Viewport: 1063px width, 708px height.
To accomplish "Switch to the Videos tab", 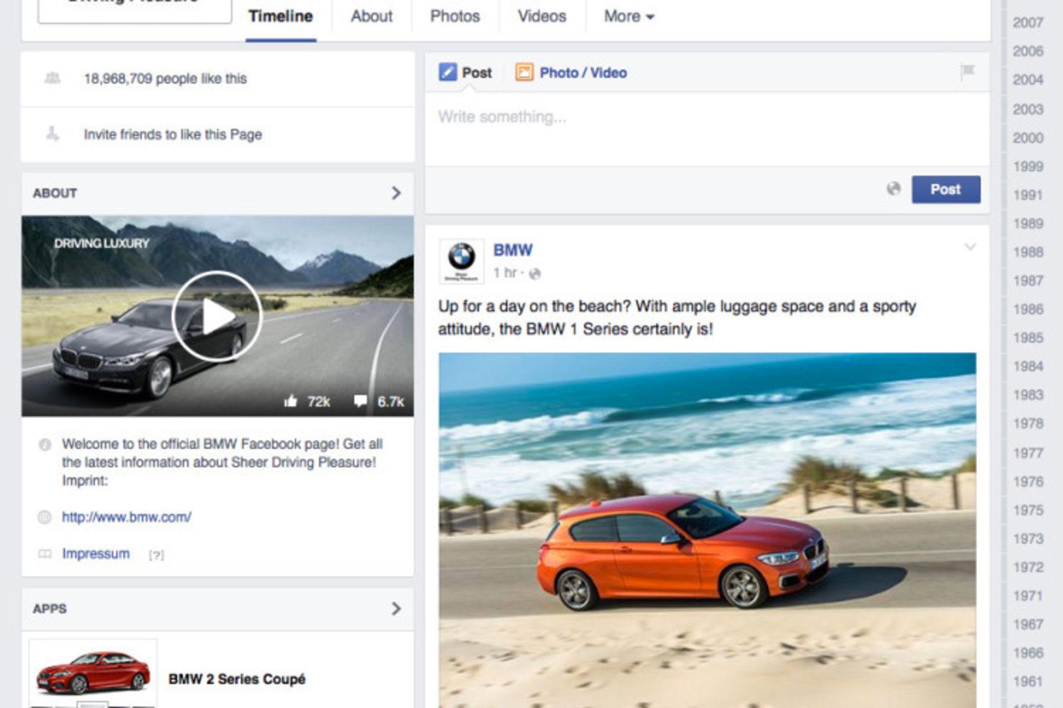I will (x=541, y=17).
